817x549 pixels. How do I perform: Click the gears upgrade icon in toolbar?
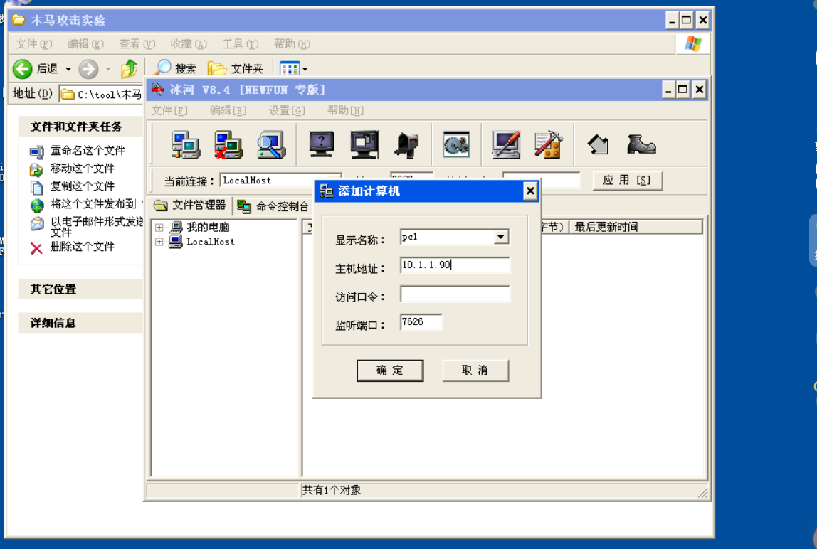[x=456, y=144]
